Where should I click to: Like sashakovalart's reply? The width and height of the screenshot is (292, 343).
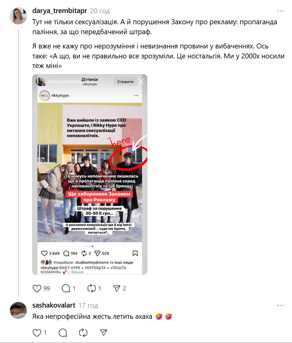point(37,333)
